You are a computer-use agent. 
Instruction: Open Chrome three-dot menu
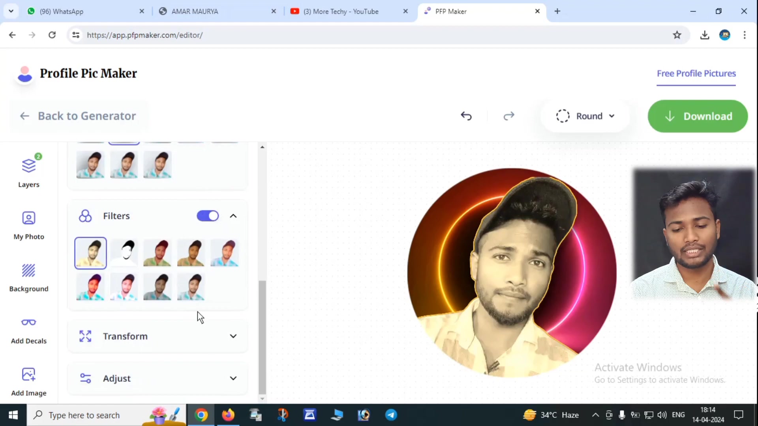745,35
